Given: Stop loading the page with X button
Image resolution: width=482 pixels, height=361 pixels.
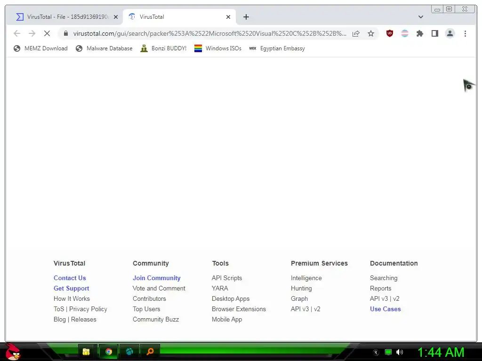Looking at the screenshot, I should (x=47, y=33).
